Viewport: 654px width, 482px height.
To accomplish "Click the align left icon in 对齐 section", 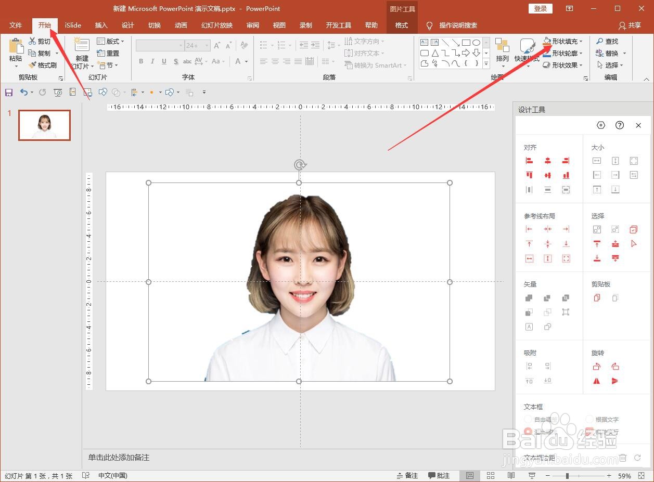I will [529, 161].
